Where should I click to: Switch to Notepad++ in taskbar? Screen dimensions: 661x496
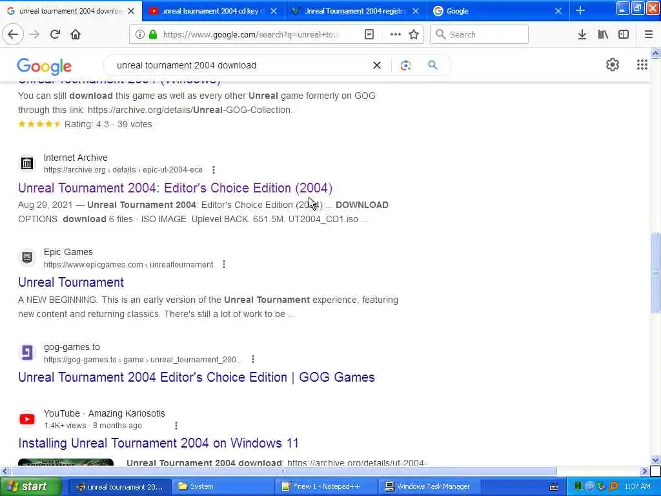[326, 487]
